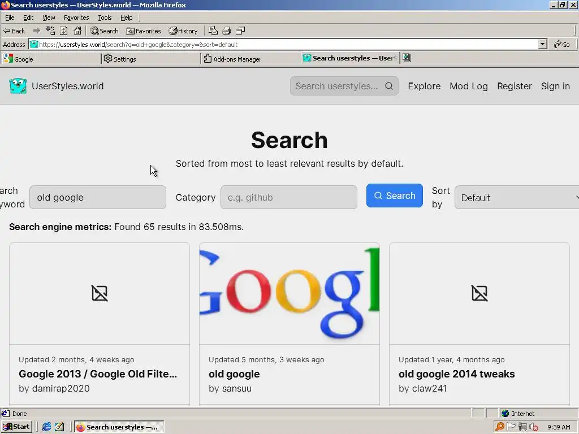Click the Google 2013 card's missing image placeholder

tap(100, 294)
